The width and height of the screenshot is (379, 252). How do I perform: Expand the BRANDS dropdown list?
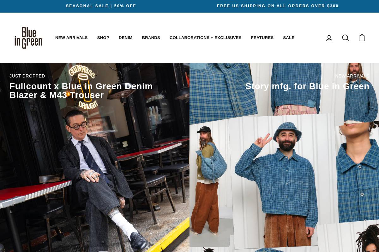pos(151,37)
